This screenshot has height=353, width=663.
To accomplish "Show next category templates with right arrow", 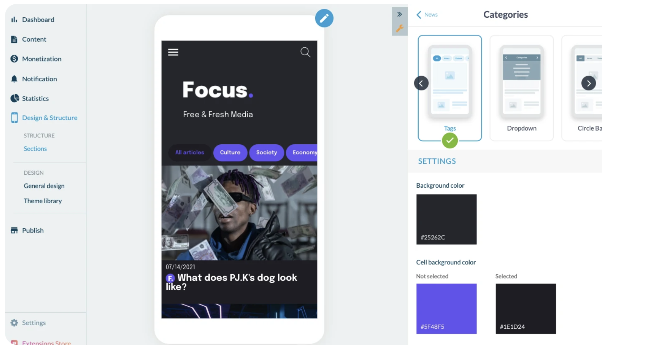I will pyautogui.click(x=589, y=83).
